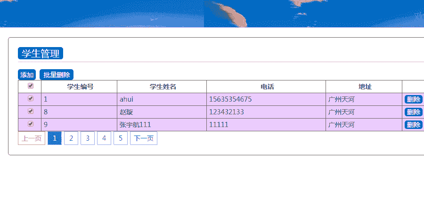Delete the ahui student row
The height and width of the screenshot is (224, 424).
click(413, 99)
